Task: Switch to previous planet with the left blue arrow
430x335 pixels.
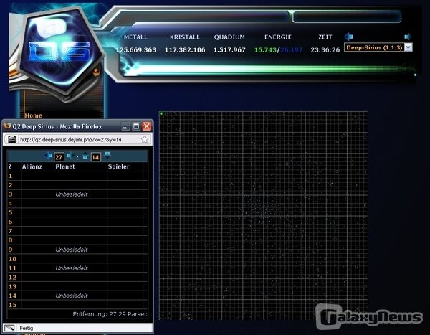Action: pyautogui.click(x=348, y=37)
